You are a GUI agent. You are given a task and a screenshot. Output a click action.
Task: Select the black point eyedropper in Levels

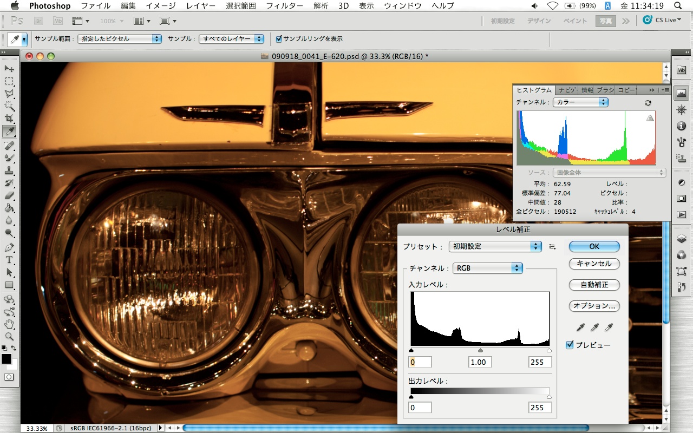tap(580, 327)
